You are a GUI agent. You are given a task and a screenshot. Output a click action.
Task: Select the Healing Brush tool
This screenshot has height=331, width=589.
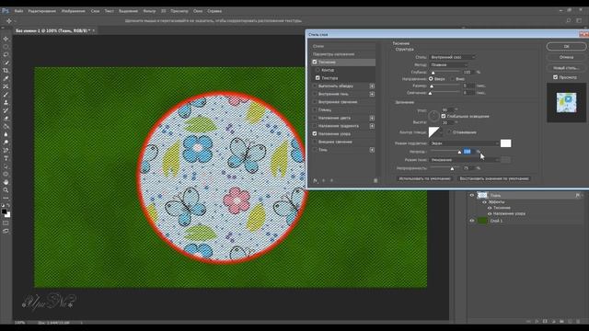click(x=6, y=86)
